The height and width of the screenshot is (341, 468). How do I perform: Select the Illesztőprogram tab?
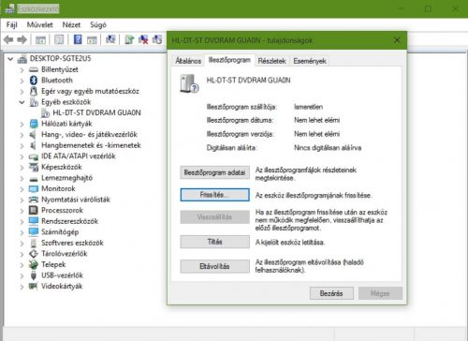(x=229, y=60)
